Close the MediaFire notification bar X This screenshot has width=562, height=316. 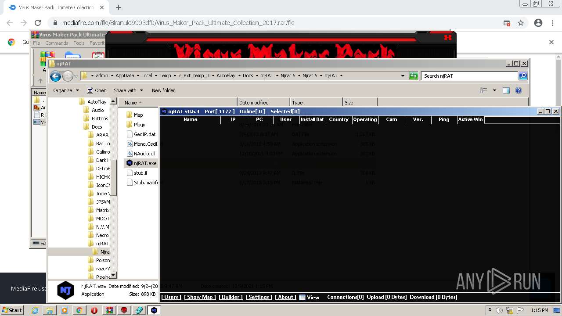pos(551,42)
